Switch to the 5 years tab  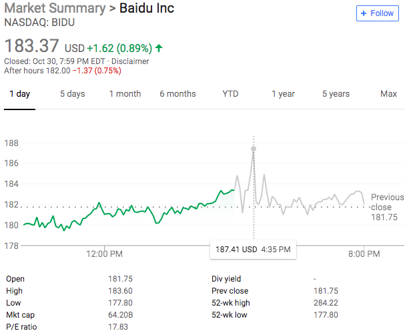coord(336,94)
